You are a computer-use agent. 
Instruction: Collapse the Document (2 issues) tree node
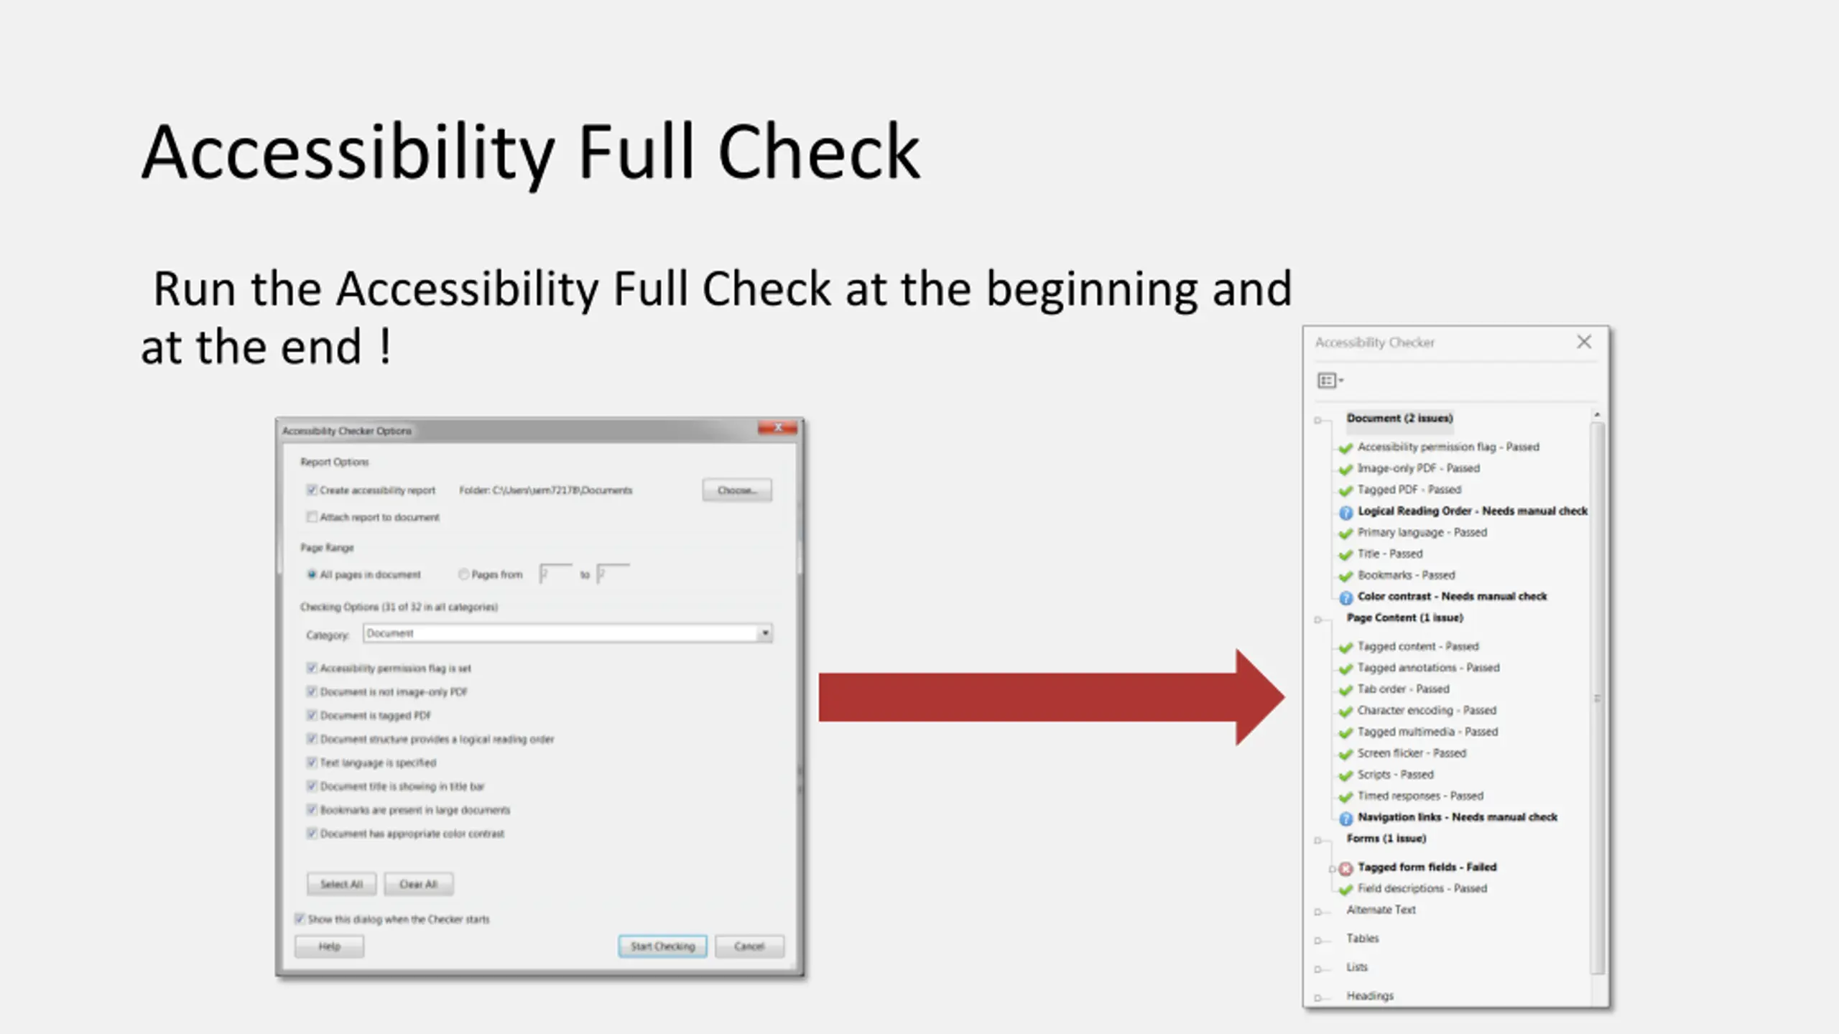pyautogui.click(x=1318, y=420)
